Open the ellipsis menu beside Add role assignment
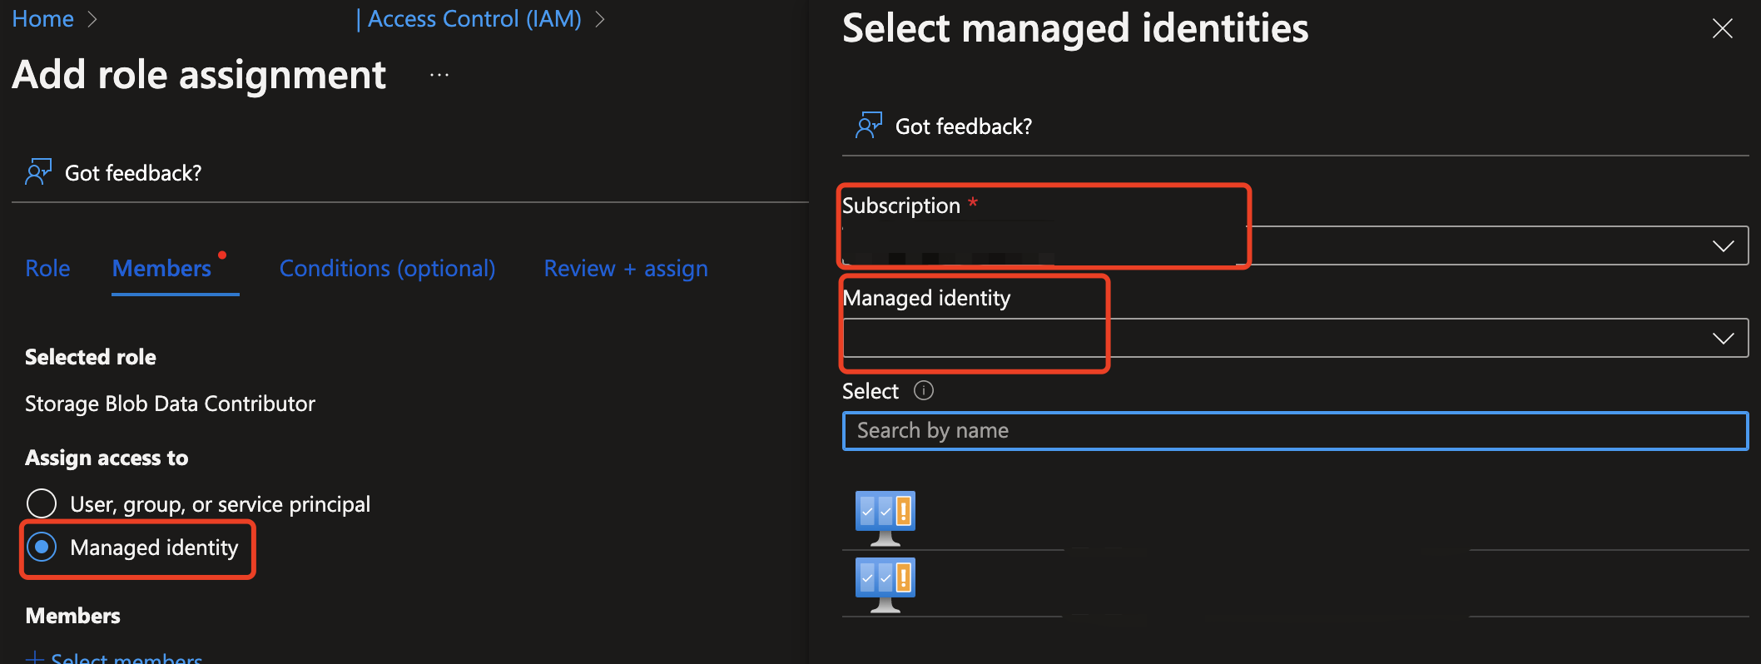 [x=439, y=76]
